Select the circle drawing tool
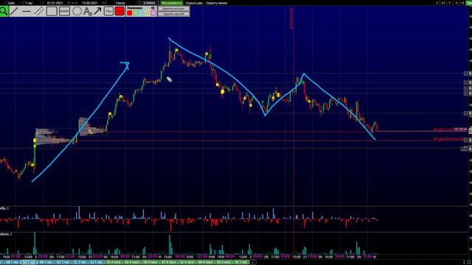The height and width of the screenshot is (265, 472). pos(77,11)
